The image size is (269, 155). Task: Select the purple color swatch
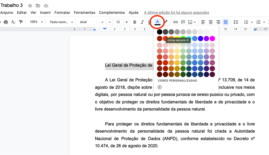pyautogui.click(x=207, y=38)
